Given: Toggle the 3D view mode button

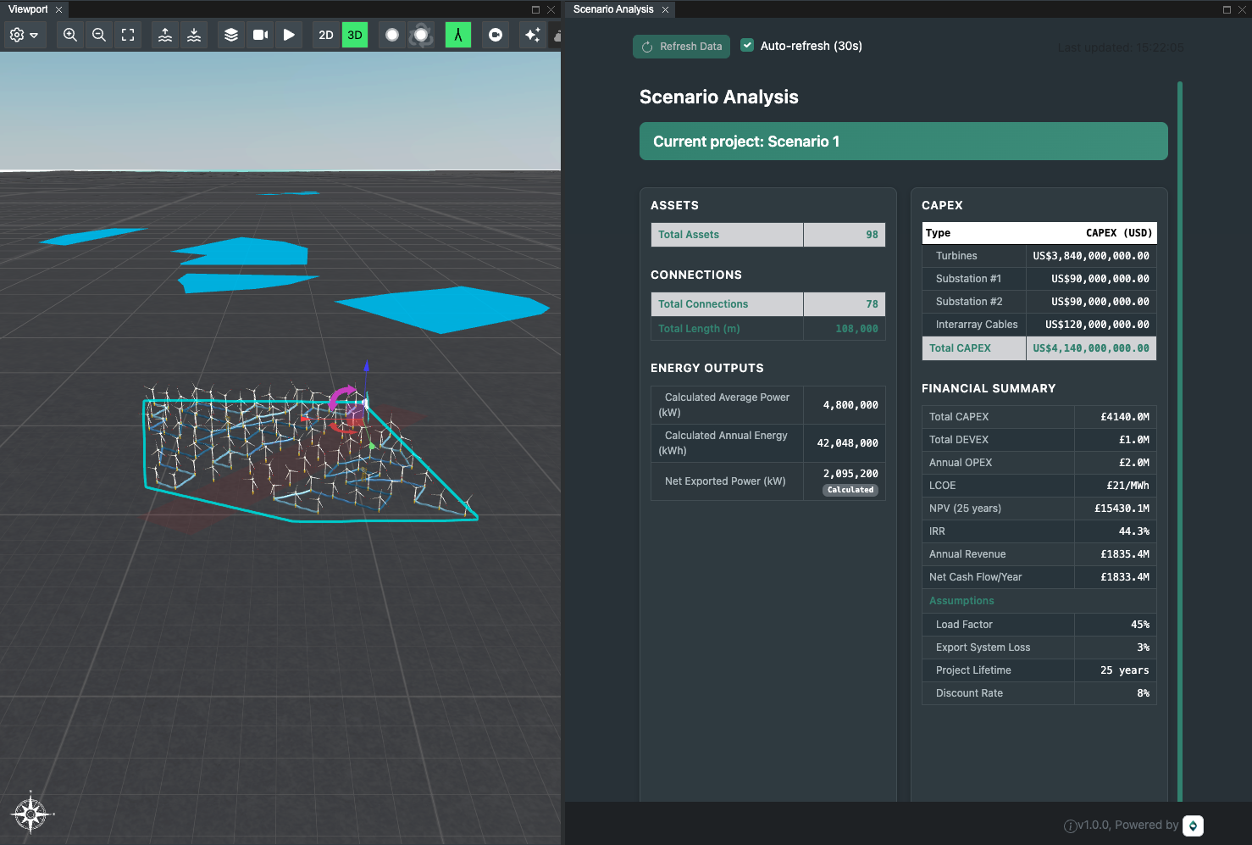Looking at the screenshot, I should (x=355, y=35).
